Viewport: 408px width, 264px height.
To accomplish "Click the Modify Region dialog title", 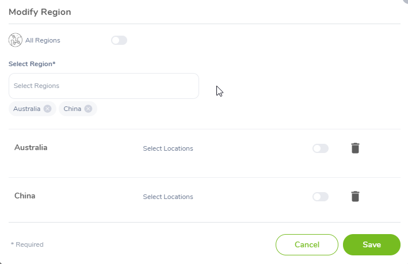I will coord(40,12).
